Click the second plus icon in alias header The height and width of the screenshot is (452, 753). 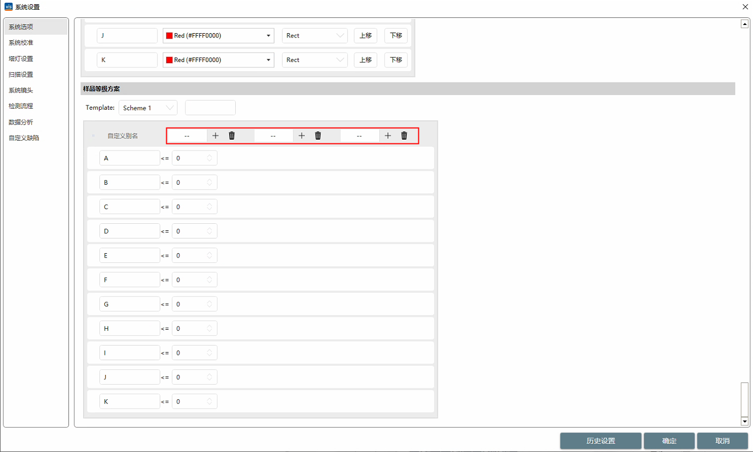(302, 136)
